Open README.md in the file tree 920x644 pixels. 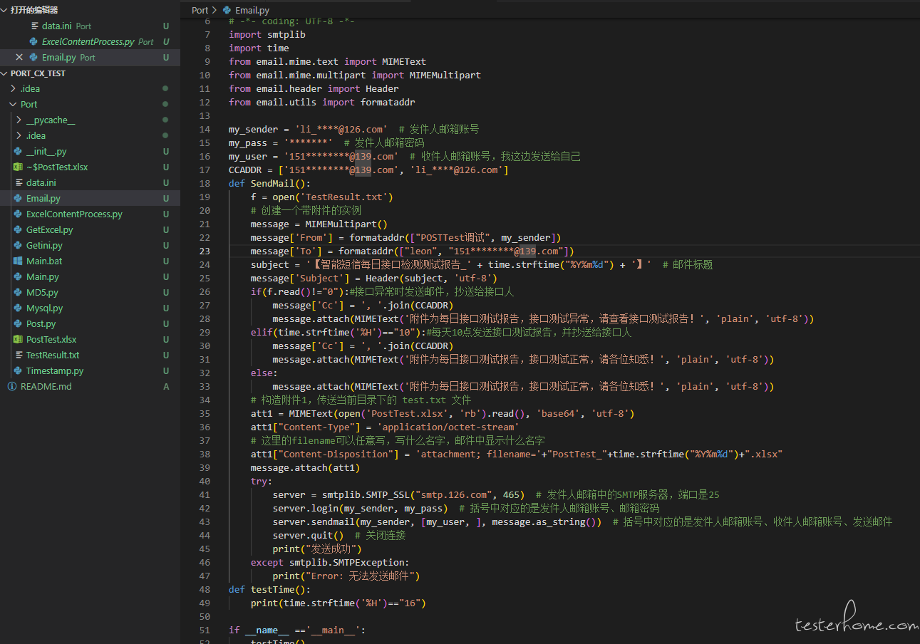pos(46,387)
